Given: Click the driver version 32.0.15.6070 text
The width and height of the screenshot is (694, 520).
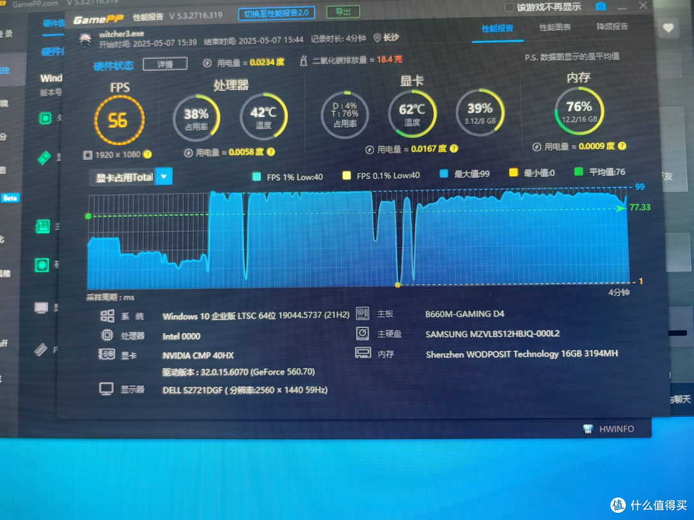Looking at the screenshot, I should click(238, 372).
